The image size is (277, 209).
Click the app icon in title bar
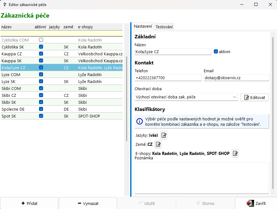5,5
